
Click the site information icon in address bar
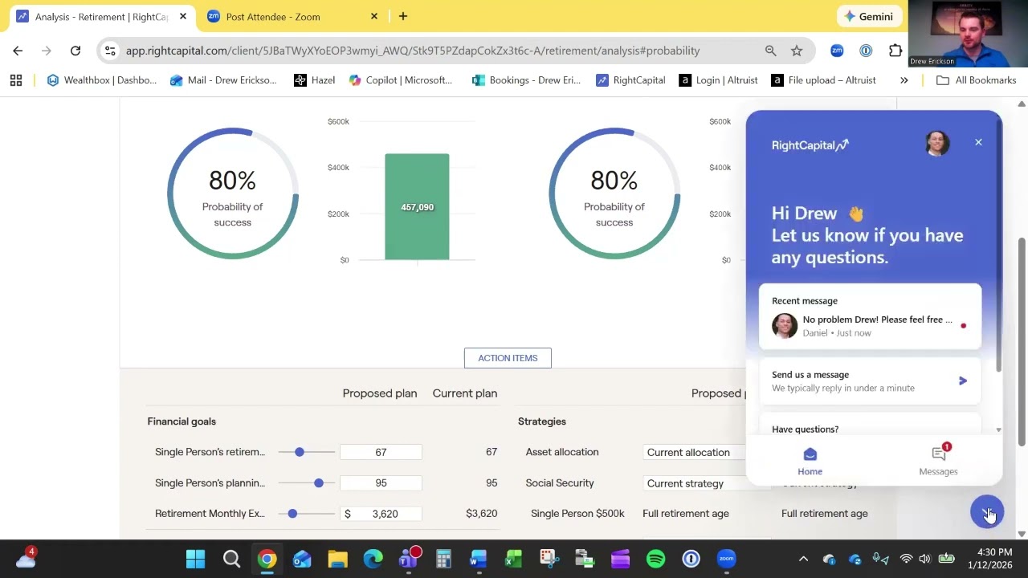coord(110,51)
